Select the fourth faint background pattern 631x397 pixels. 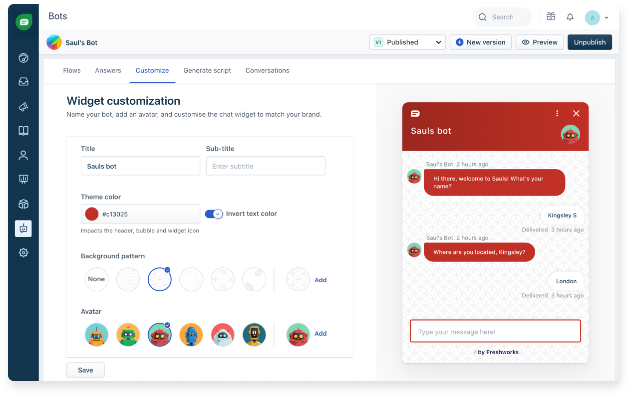pyautogui.click(x=191, y=279)
